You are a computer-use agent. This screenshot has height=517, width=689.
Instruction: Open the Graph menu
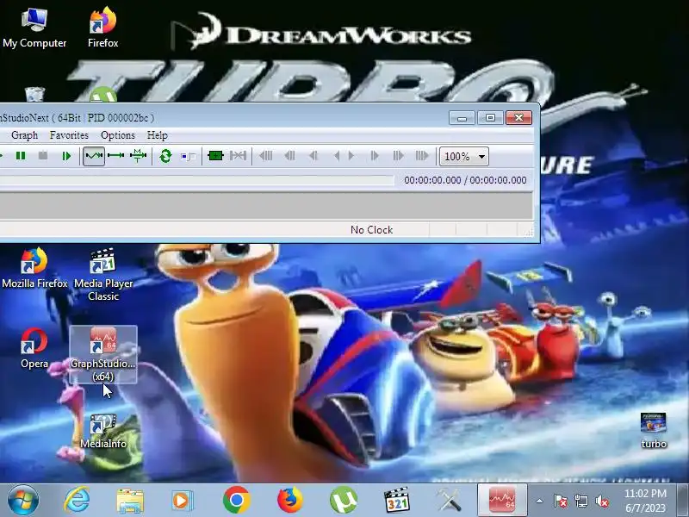[25, 135]
